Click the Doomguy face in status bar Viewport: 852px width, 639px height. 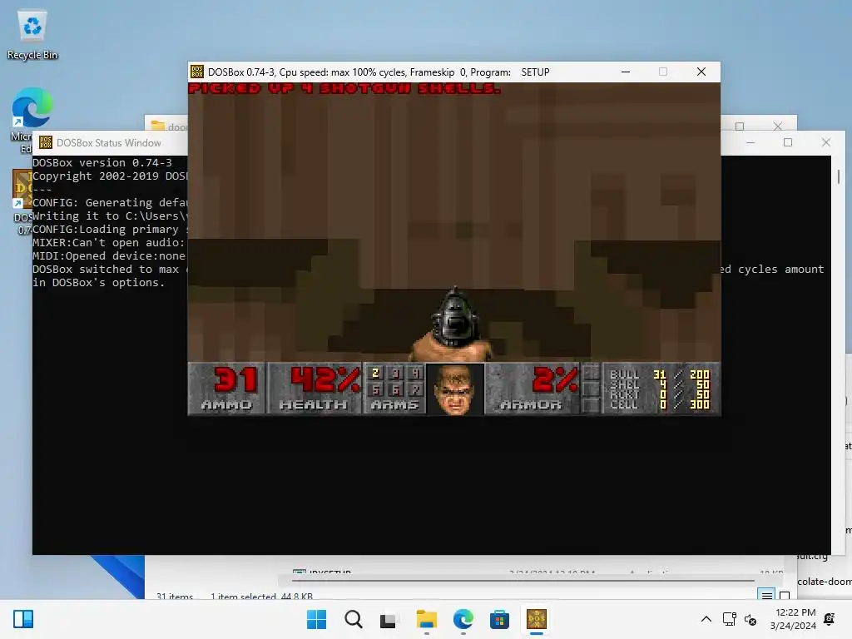(455, 389)
